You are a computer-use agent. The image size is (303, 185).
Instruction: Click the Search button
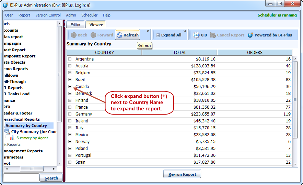[51, 178]
